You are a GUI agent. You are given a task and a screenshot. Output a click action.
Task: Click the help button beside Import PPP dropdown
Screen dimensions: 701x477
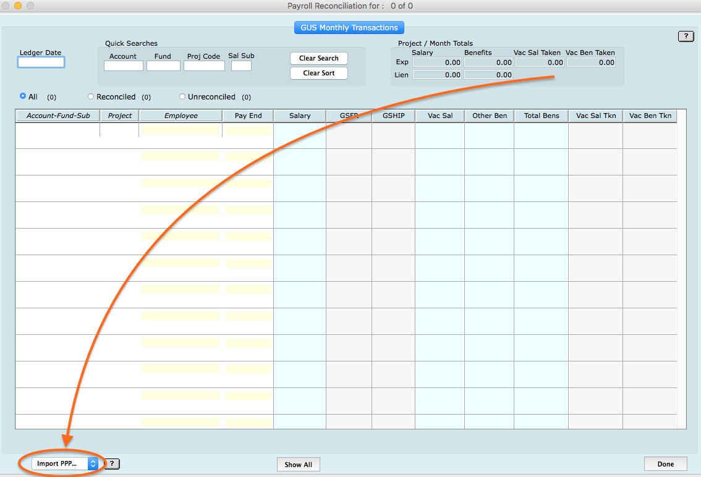(x=111, y=463)
